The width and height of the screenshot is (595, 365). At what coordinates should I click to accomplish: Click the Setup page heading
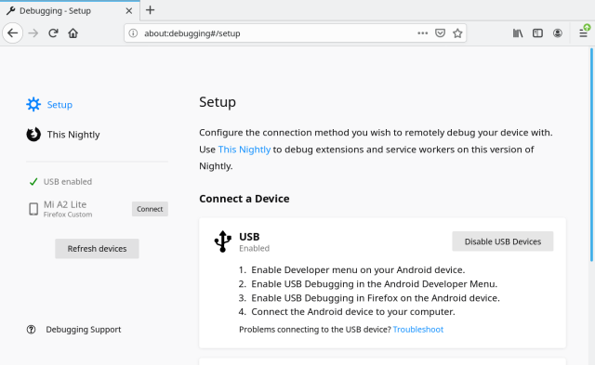tap(218, 102)
